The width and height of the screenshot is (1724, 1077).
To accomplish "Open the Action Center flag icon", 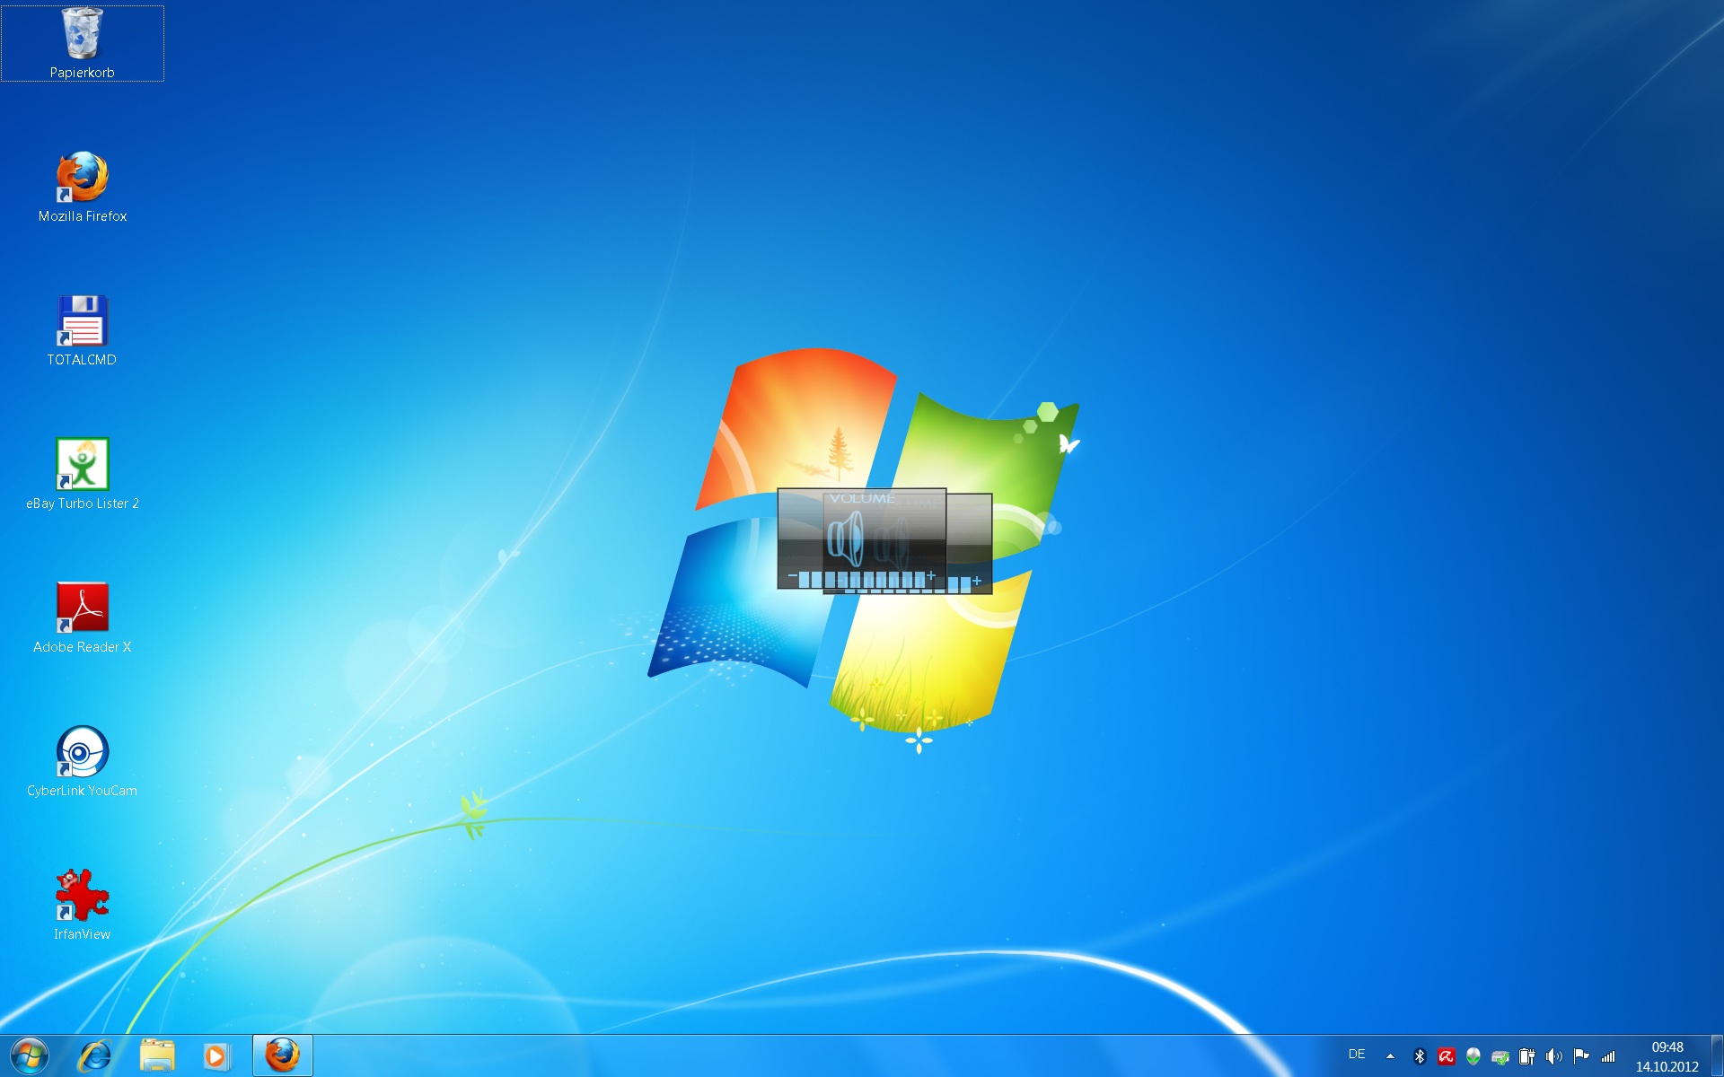I will 1581,1056.
